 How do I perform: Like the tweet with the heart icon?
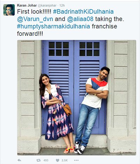click(57, 160)
